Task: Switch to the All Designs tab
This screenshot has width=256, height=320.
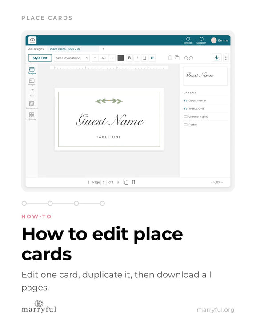Action: point(36,49)
